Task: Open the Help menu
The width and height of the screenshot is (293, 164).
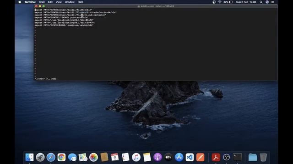Action: pyautogui.click(x=81, y=2)
